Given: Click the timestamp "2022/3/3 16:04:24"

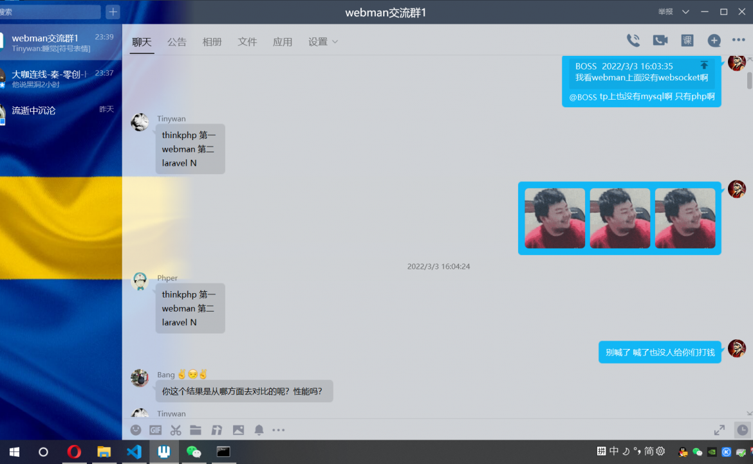Looking at the screenshot, I should tap(438, 267).
